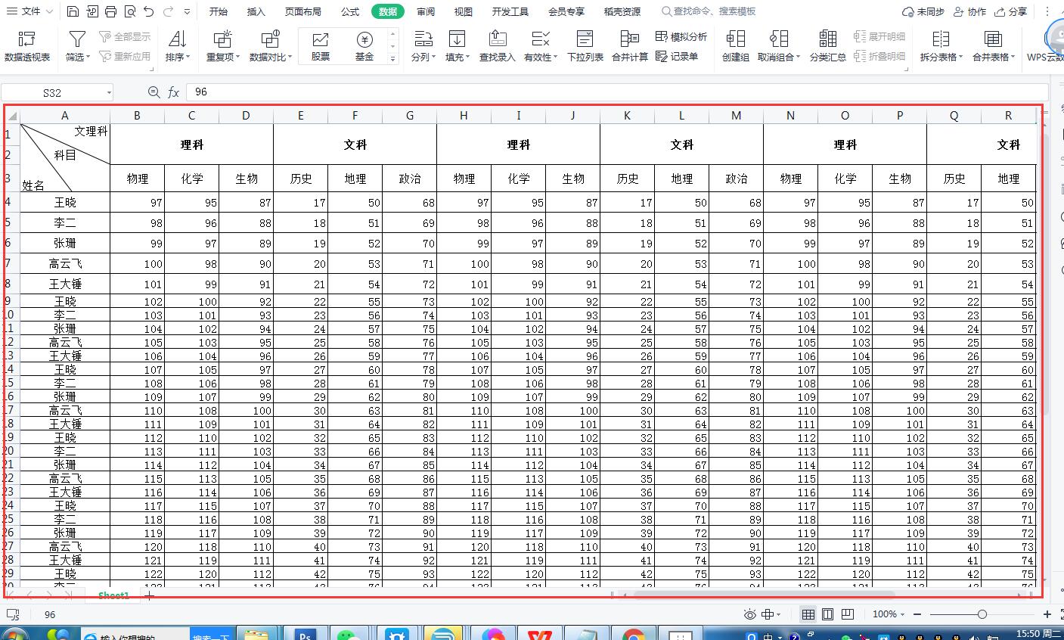
Task: Click the 合并计算 consolidate button
Action: pyautogui.click(x=630, y=45)
